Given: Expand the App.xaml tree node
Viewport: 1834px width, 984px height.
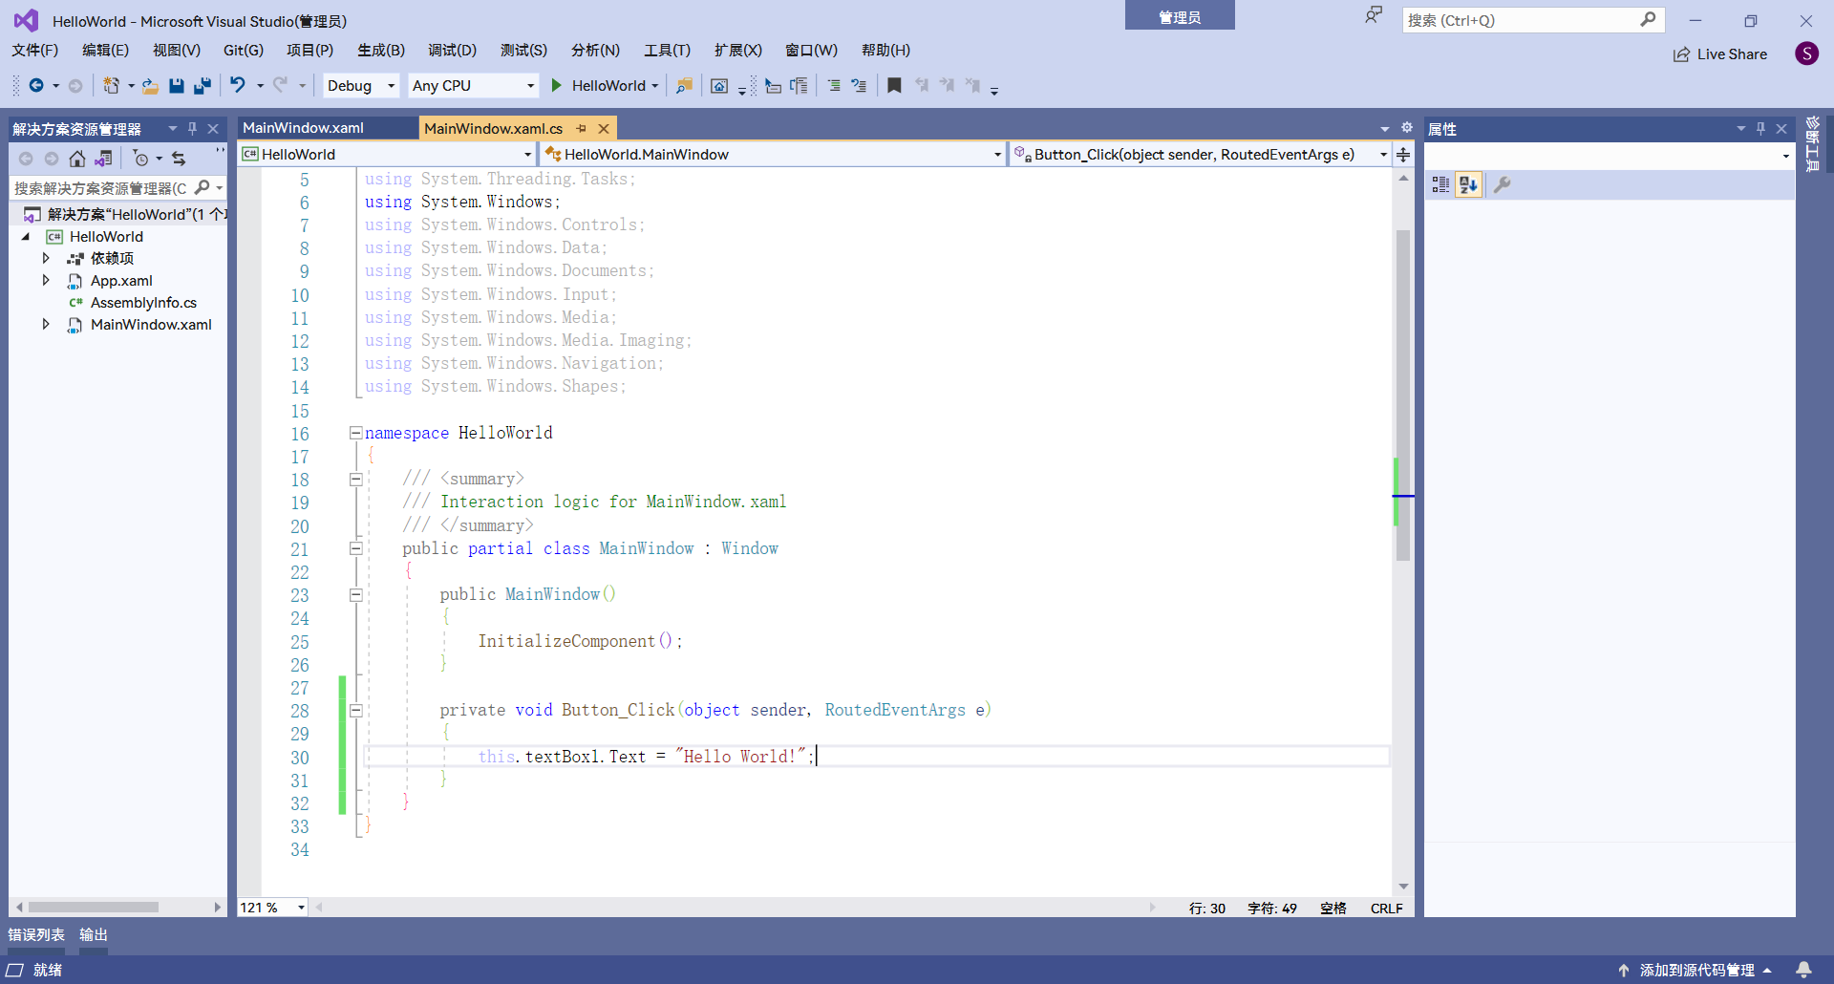Looking at the screenshot, I should click(x=46, y=280).
